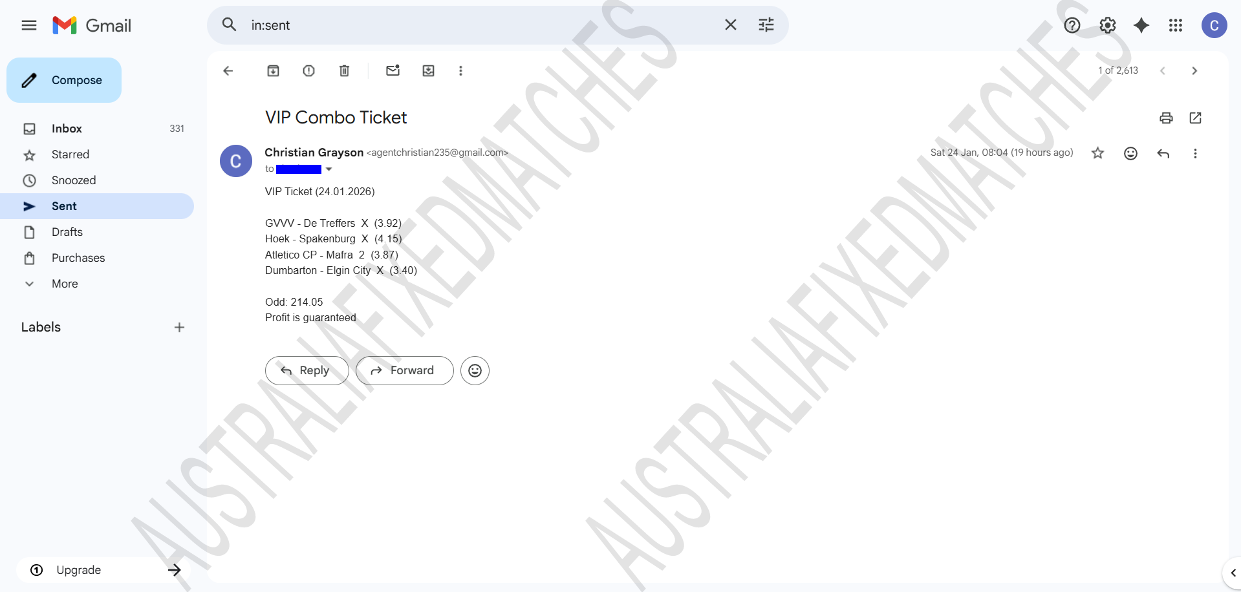1241x592 pixels.
Task: Click the sender name Christian Grayson
Action: coord(314,153)
